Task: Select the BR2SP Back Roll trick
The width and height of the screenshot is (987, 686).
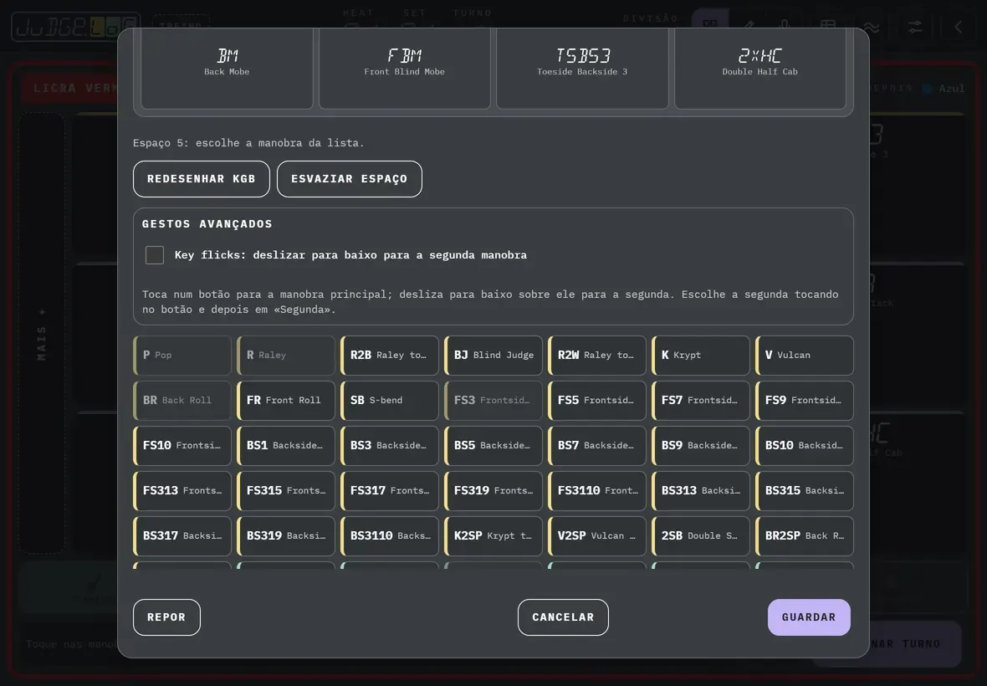Action: click(x=805, y=536)
